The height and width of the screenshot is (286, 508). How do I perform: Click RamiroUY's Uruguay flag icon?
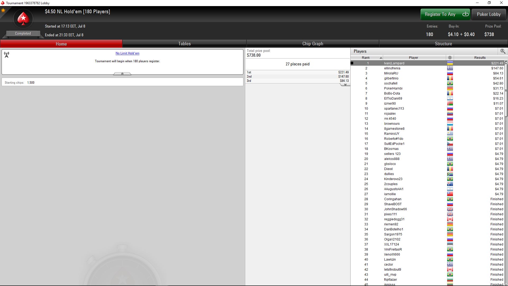[450, 134]
